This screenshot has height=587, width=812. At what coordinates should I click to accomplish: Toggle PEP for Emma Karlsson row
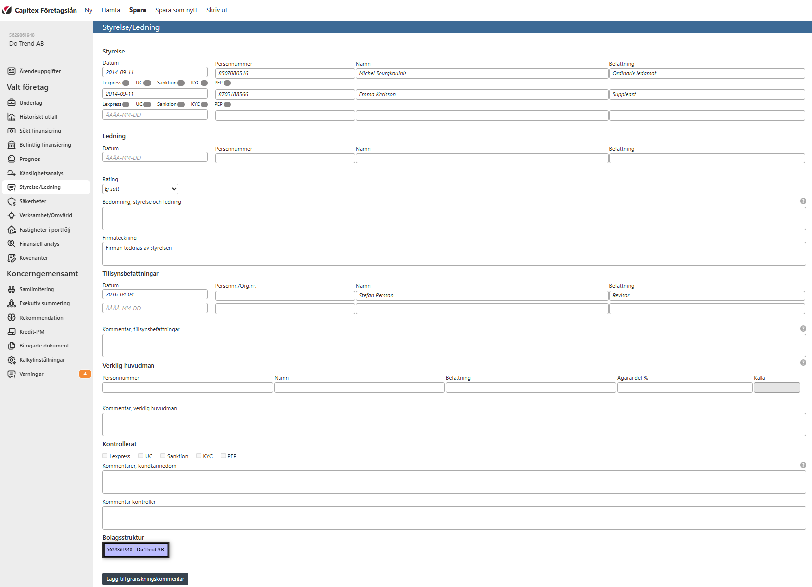[227, 104]
